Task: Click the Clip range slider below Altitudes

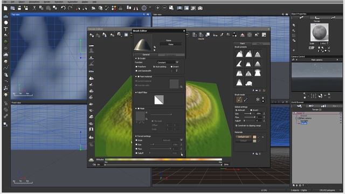Action: click(x=163, y=165)
